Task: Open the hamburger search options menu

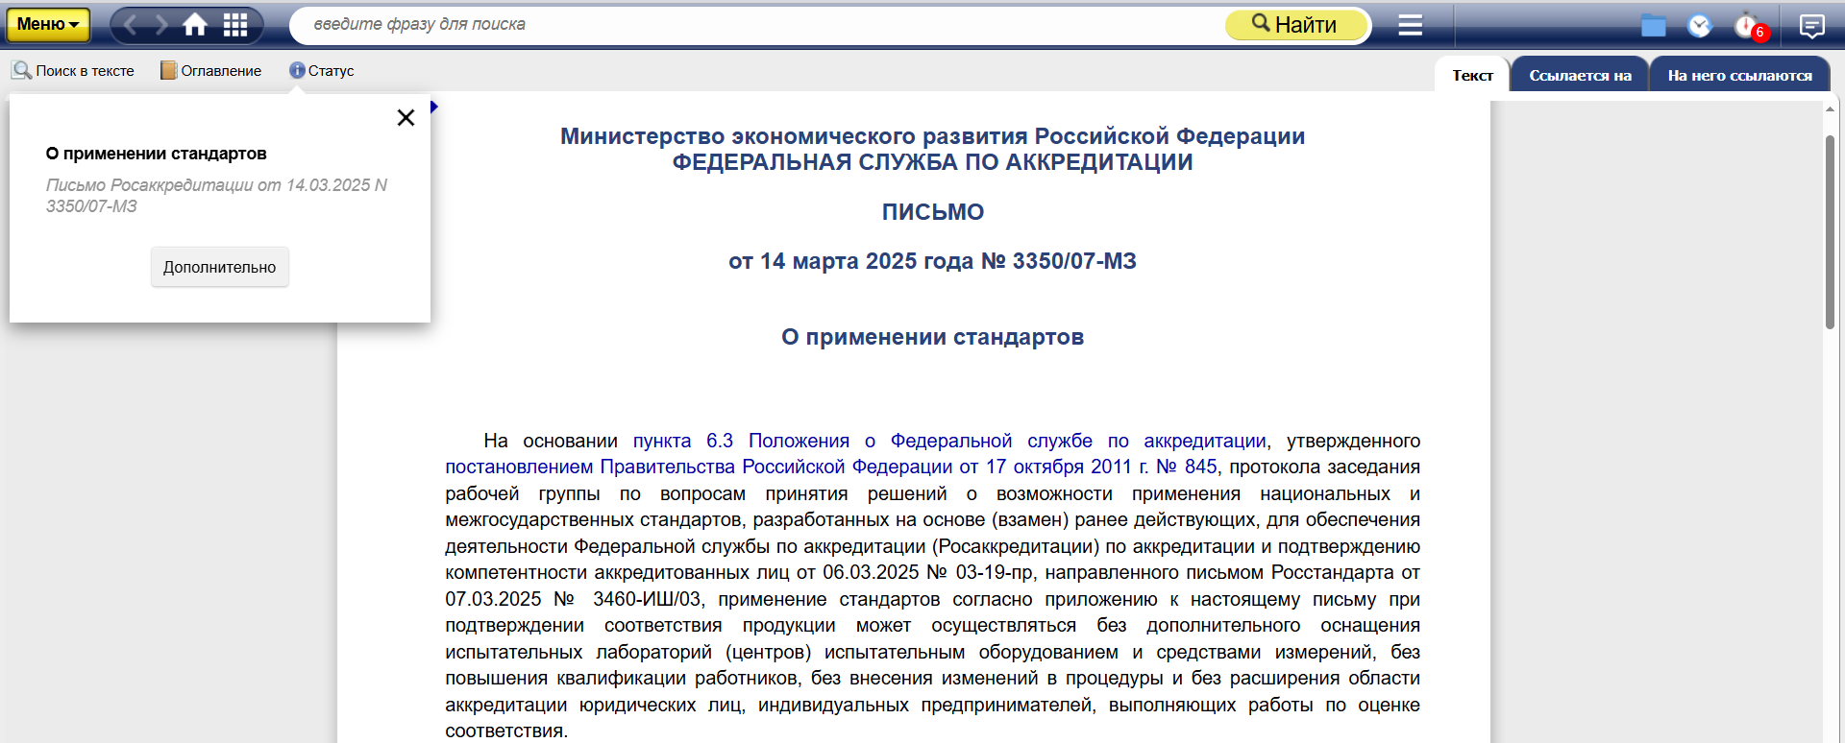Action: coord(1410,25)
